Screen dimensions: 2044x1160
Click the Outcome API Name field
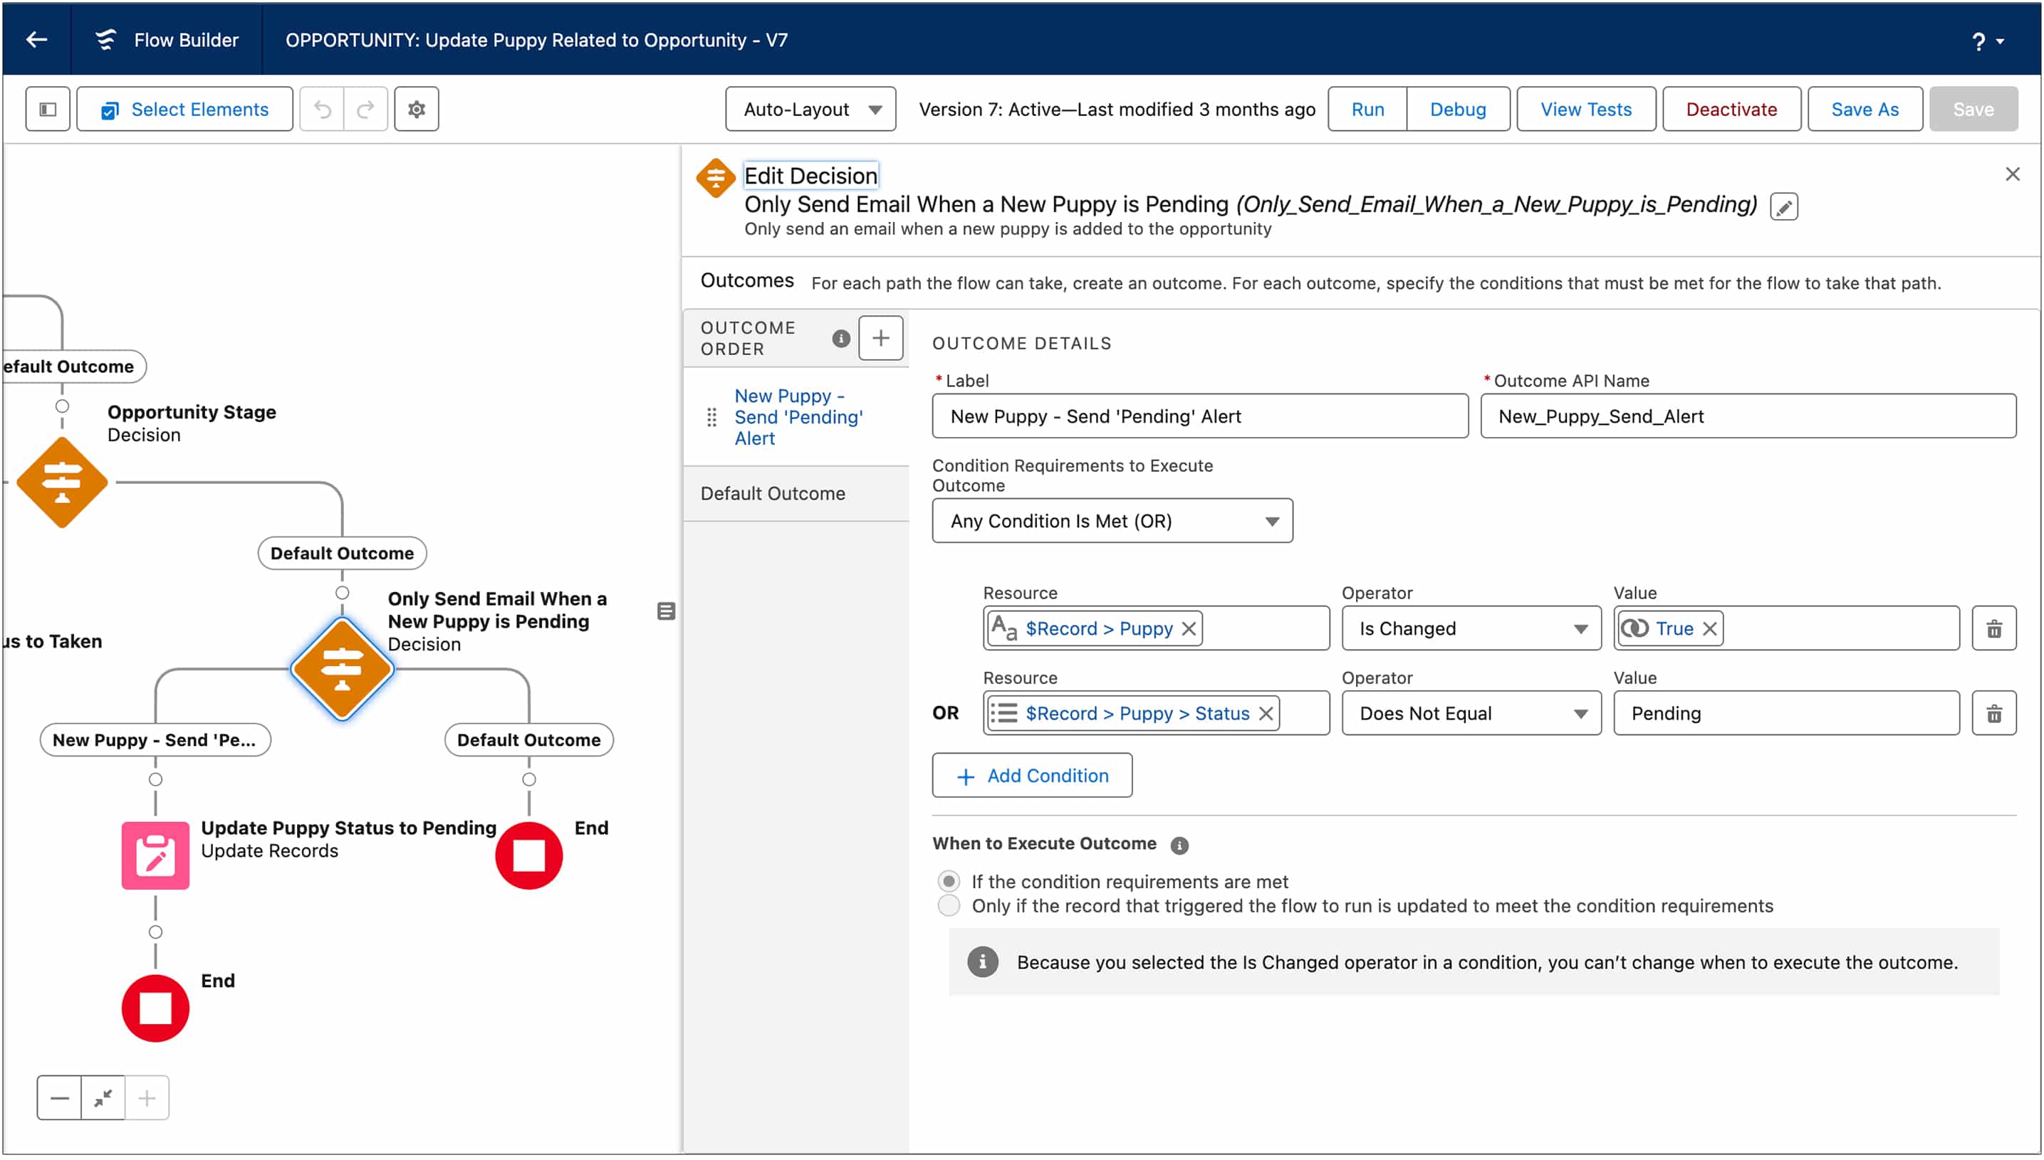(x=1748, y=416)
